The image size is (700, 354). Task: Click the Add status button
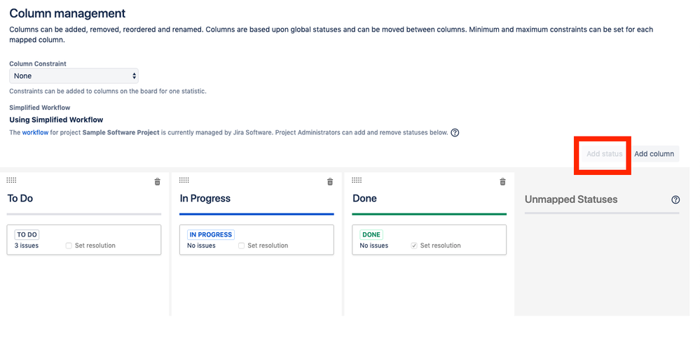[x=604, y=154]
